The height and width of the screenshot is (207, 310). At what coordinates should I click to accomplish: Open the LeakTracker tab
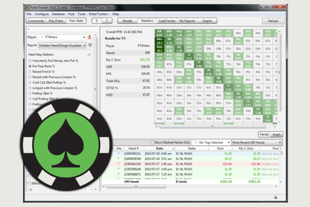[x=167, y=21]
